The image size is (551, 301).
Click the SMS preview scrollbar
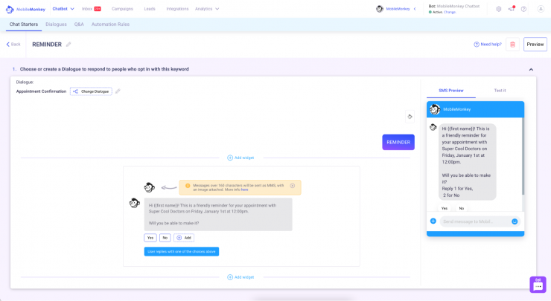[x=523, y=156]
